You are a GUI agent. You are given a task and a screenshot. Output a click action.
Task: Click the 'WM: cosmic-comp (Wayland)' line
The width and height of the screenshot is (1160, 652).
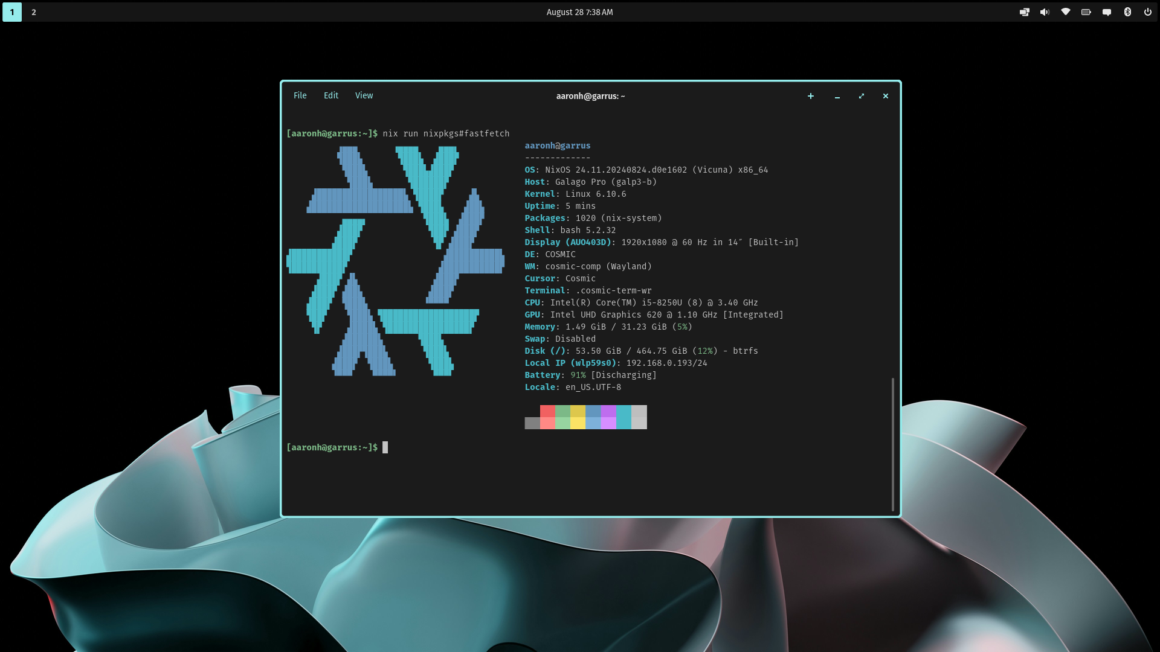point(588,266)
